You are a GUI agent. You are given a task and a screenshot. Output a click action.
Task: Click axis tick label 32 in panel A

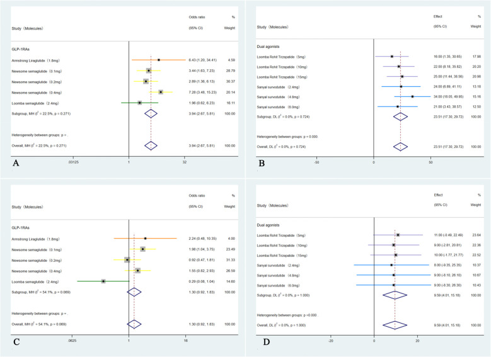[185, 162]
